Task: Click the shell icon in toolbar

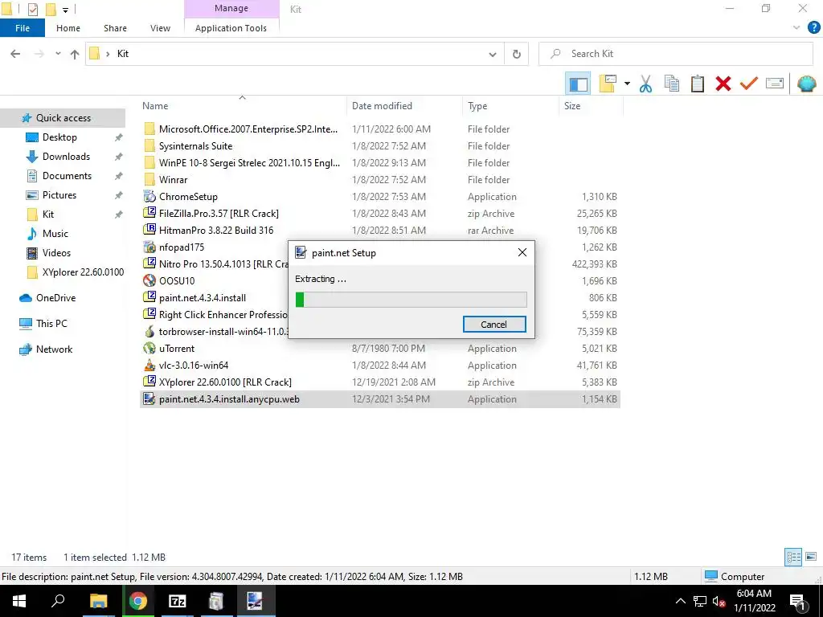Action: point(806,84)
